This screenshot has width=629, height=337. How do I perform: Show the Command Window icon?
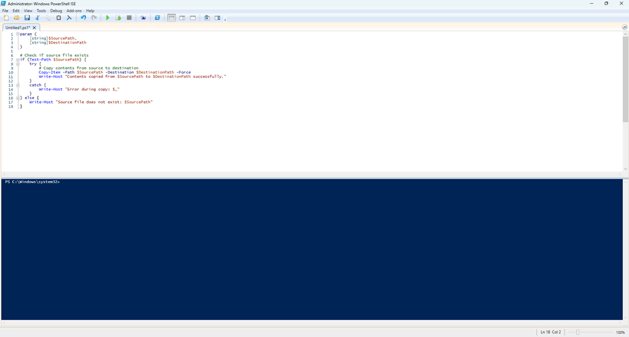point(206,18)
